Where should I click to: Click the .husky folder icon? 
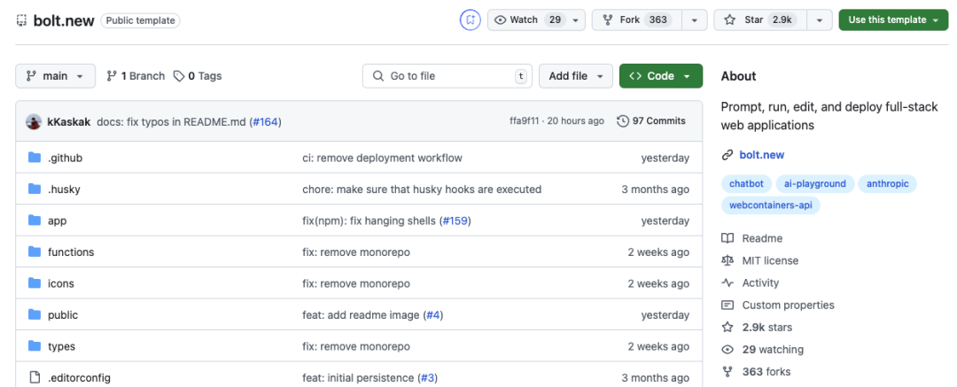point(35,190)
